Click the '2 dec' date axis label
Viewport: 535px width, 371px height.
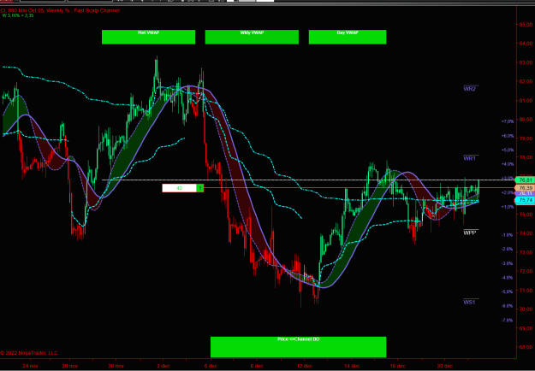(x=163, y=366)
